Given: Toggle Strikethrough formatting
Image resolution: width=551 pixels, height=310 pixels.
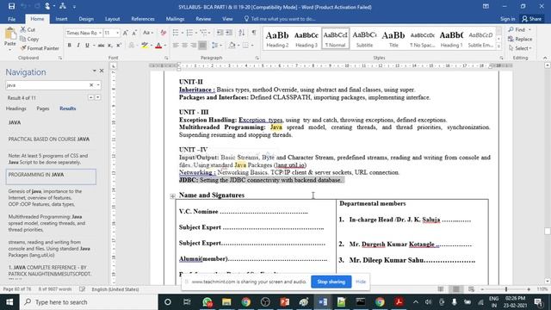Looking at the screenshot, I should 101,46.
